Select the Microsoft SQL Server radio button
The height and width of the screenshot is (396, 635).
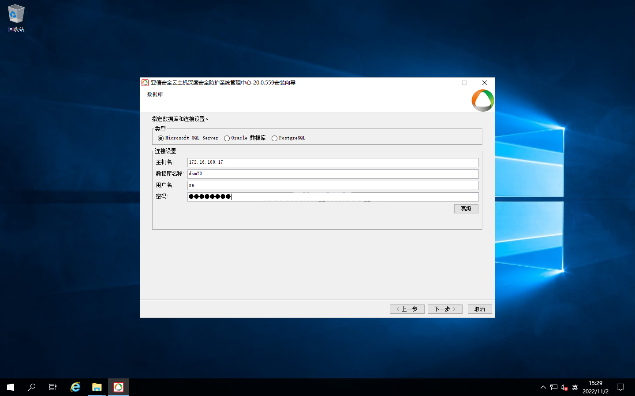161,138
